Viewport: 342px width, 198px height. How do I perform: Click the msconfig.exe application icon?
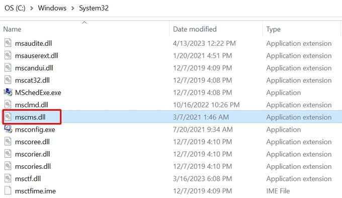tap(8, 129)
